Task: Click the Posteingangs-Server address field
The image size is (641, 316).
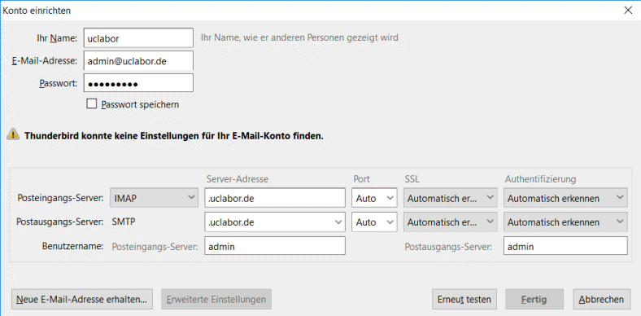Action: point(275,198)
